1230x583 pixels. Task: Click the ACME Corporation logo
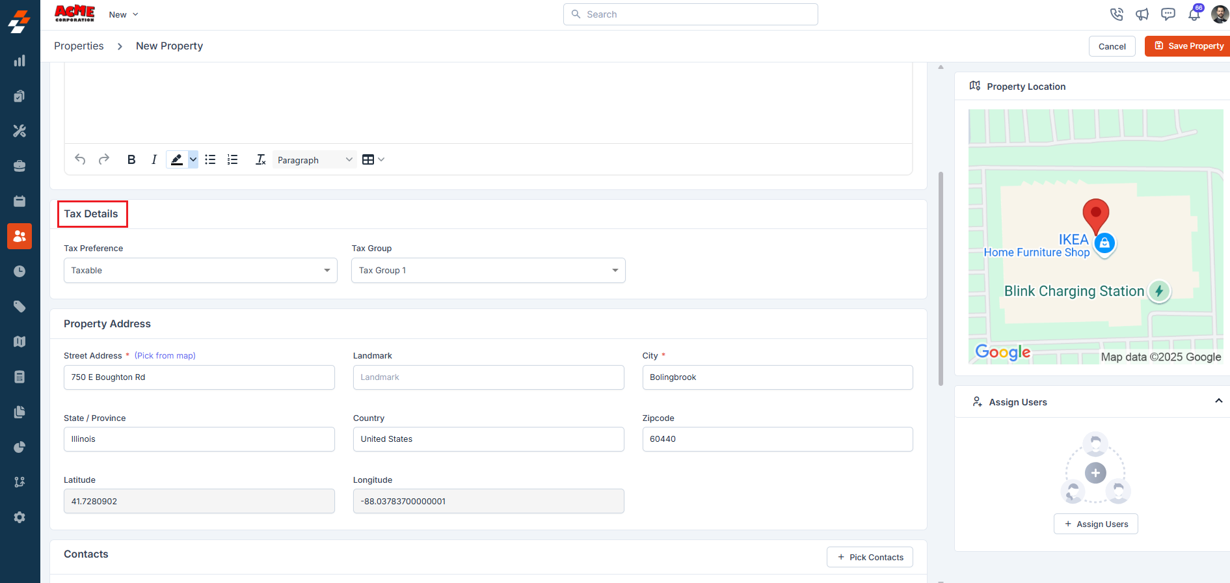click(75, 14)
